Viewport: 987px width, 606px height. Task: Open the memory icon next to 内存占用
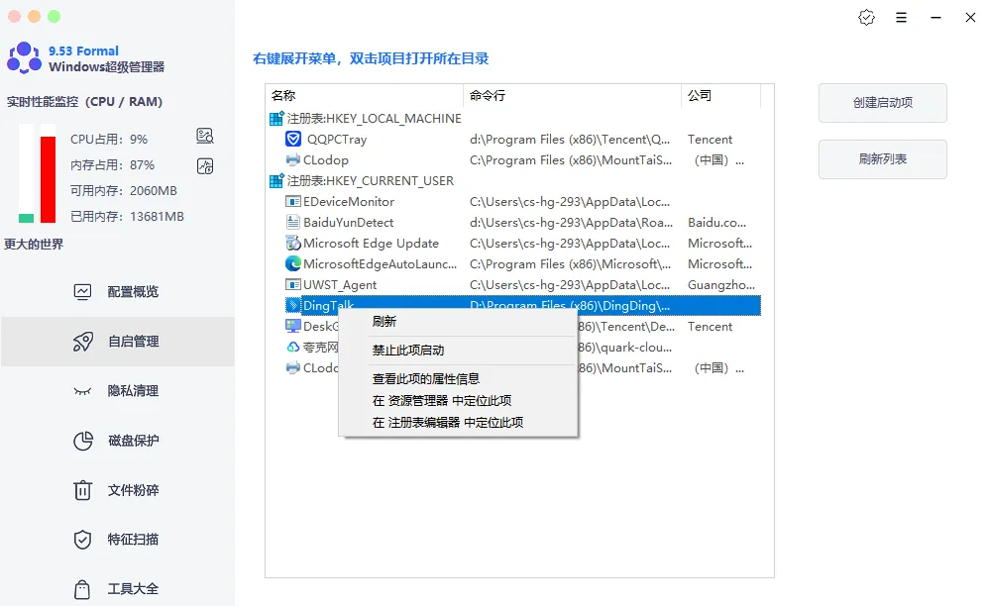[x=205, y=166]
